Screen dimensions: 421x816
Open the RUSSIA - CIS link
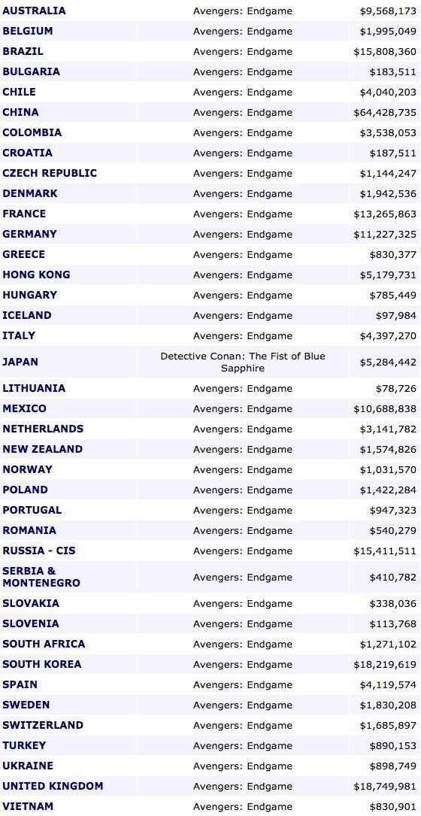(38, 550)
